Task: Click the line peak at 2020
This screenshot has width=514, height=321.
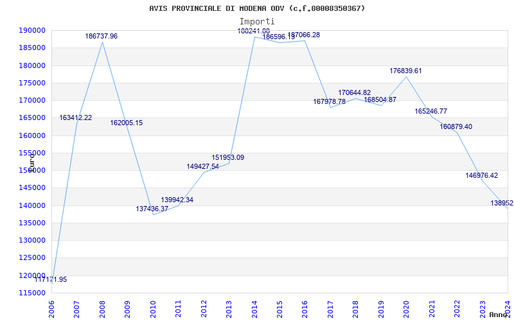Action: coord(407,76)
